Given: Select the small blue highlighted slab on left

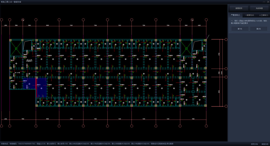Looking at the screenshot, I should [x=29, y=84].
